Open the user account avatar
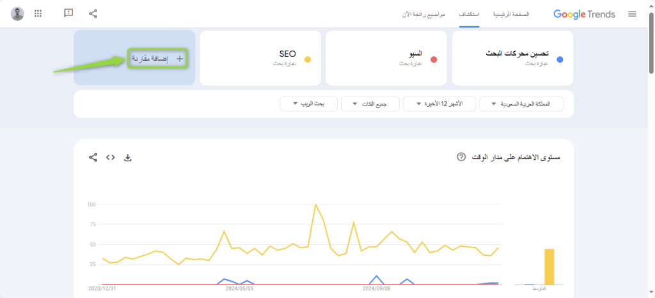The height and width of the screenshot is (298, 655). pos(18,13)
